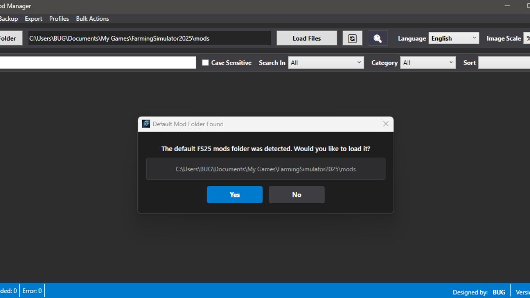Viewport: 530px width, 298px height.
Task: Open the Language dropdown showing English
Action: tap(453, 38)
